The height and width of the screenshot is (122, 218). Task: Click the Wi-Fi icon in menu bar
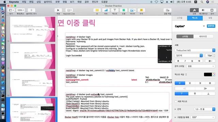point(156,2)
